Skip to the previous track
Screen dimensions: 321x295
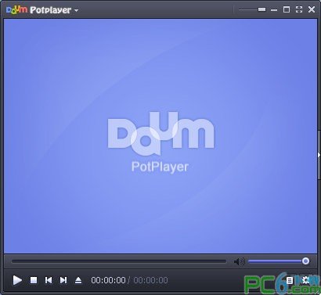point(49,280)
